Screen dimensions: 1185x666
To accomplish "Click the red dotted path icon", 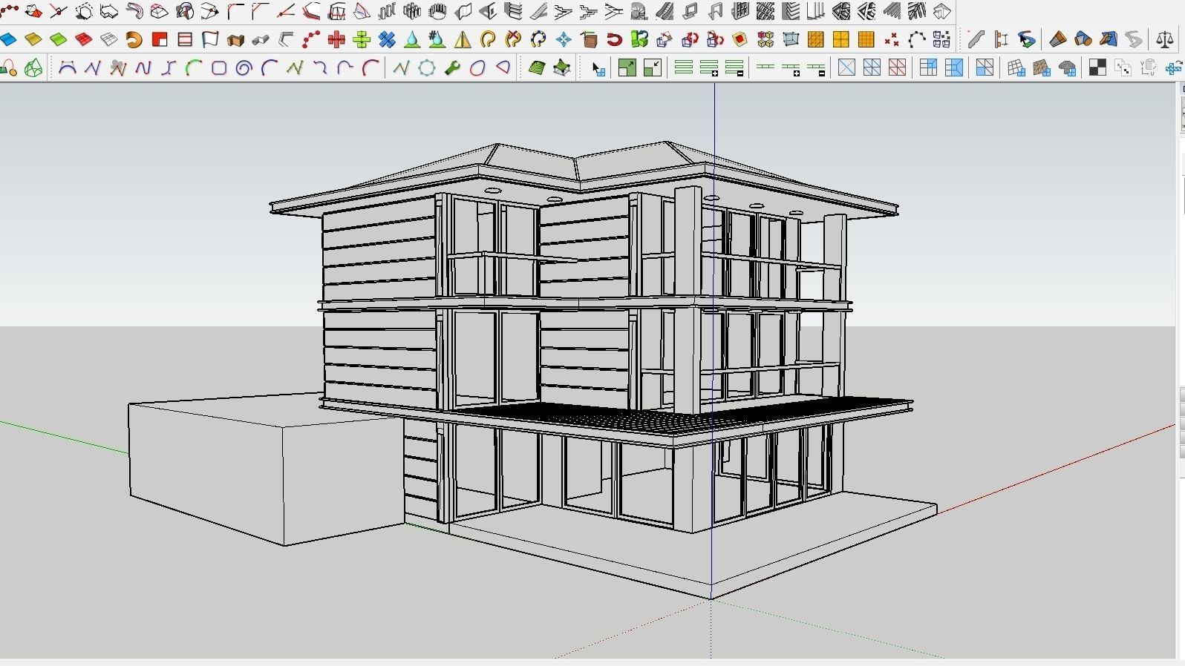I will click(x=311, y=39).
